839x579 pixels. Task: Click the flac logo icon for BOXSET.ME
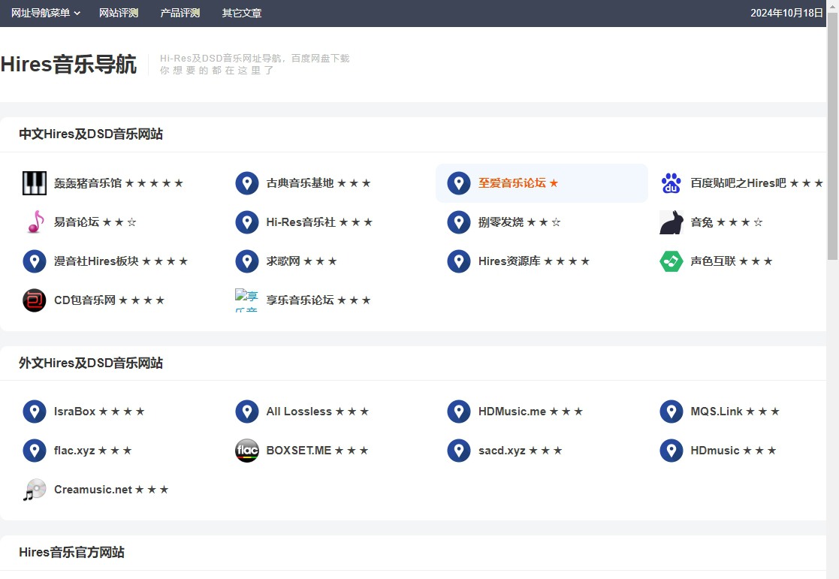246,451
